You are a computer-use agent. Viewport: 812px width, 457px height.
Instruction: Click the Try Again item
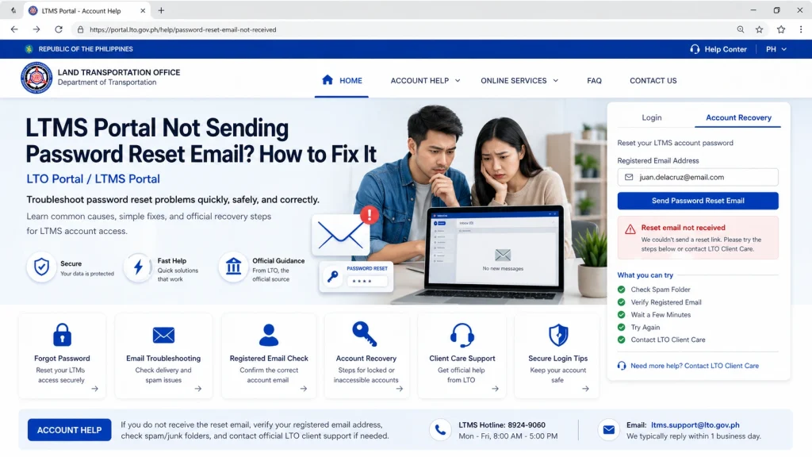[x=645, y=328]
